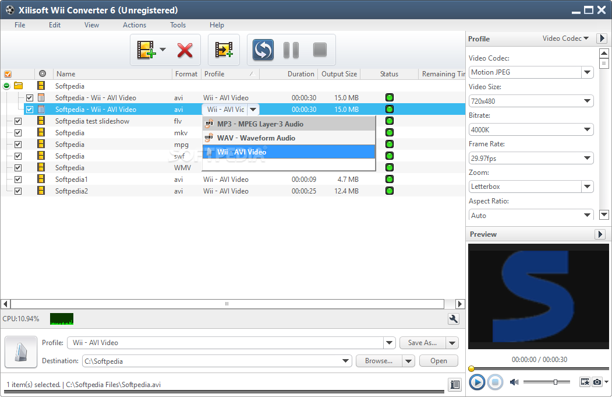612x397 pixels.
Task: Click the preview Play button
Action: 476,382
